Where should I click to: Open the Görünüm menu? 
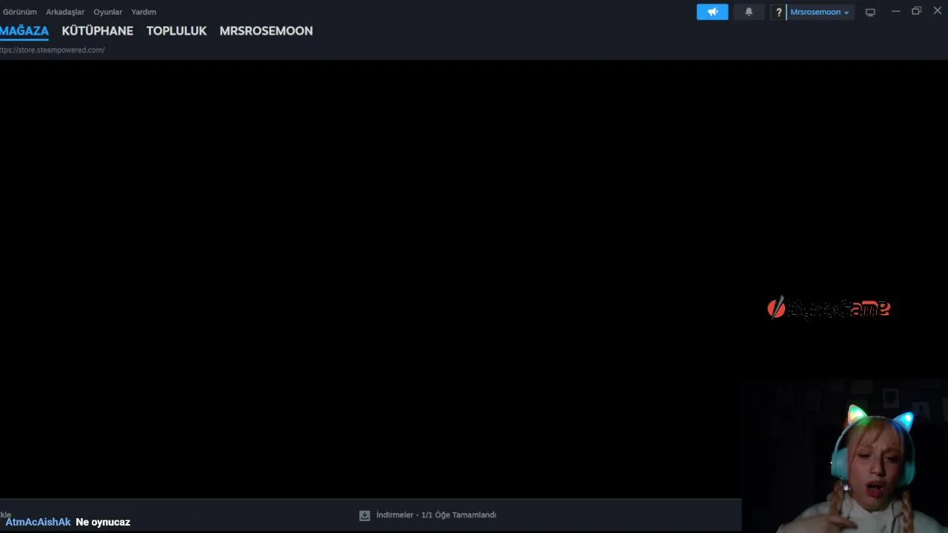[19, 12]
